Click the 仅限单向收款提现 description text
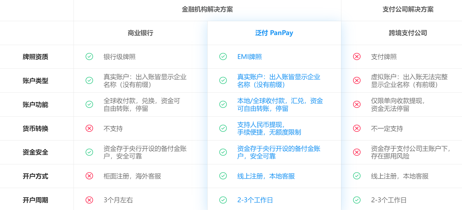462x210 pixels. (398, 105)
